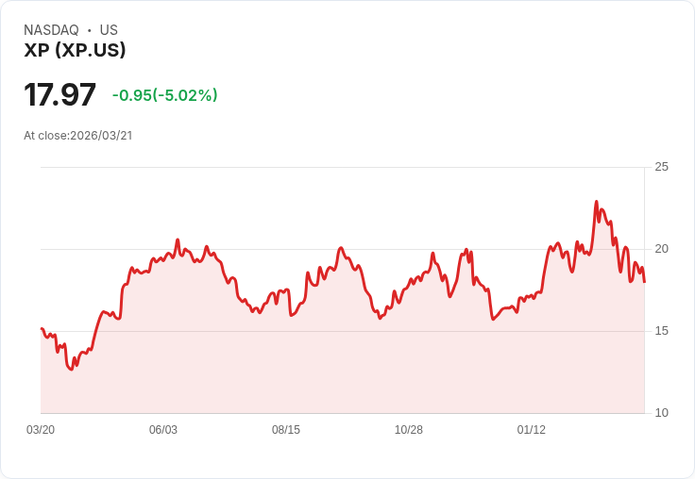Click the right end of the red line
Viewport: 695px width, 479px height.
(x=644, y=281)
